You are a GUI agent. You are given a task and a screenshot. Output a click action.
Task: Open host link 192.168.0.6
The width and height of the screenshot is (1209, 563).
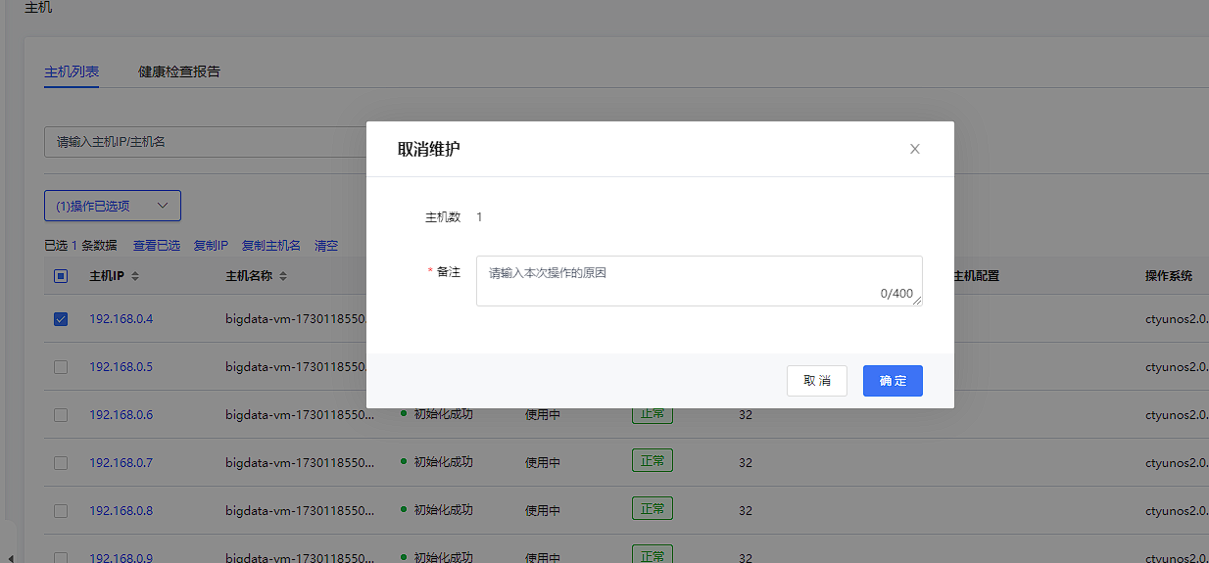tap(121, 415)
